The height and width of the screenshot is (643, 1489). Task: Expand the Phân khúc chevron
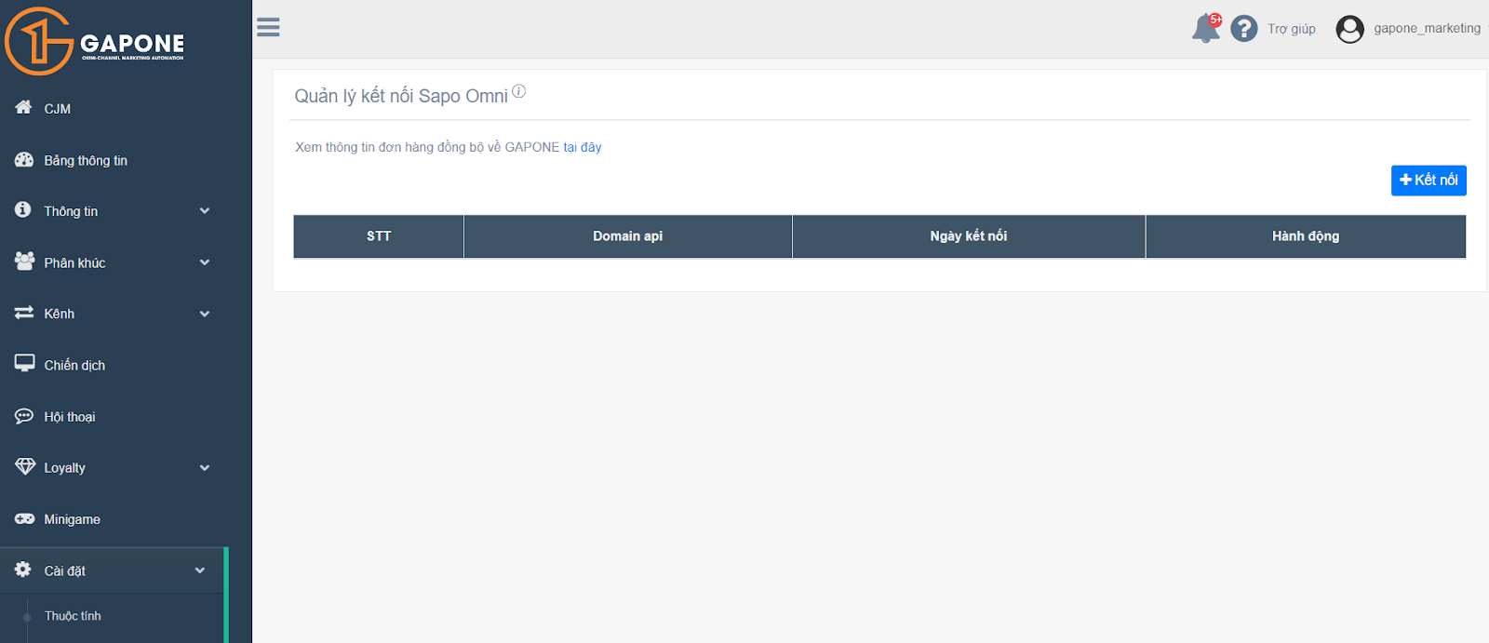click(x=205, y=262)
